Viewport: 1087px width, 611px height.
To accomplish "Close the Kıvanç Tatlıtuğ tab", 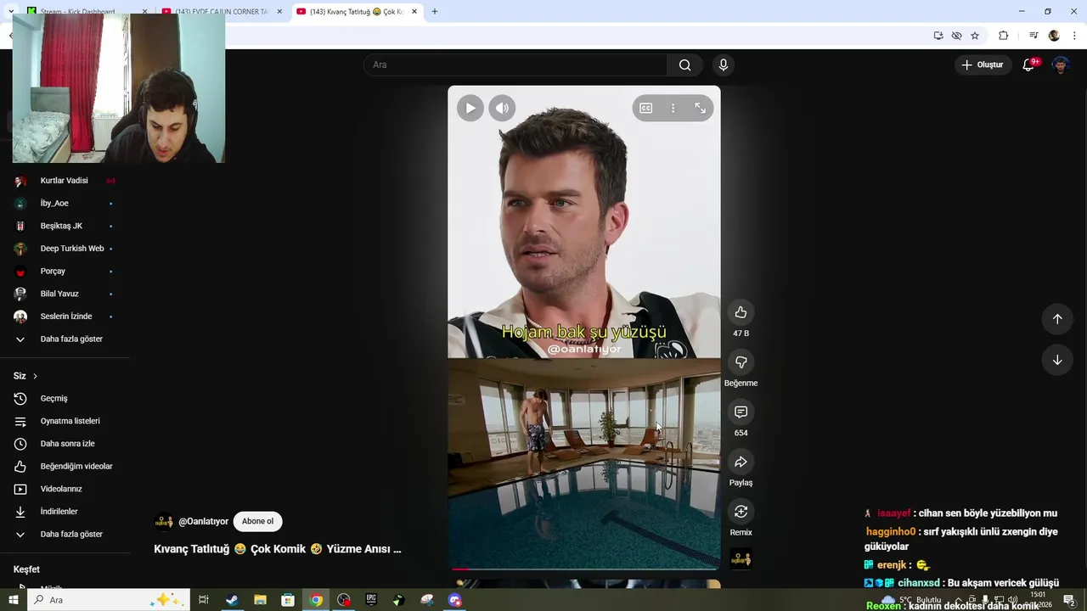I will [414, 12].
